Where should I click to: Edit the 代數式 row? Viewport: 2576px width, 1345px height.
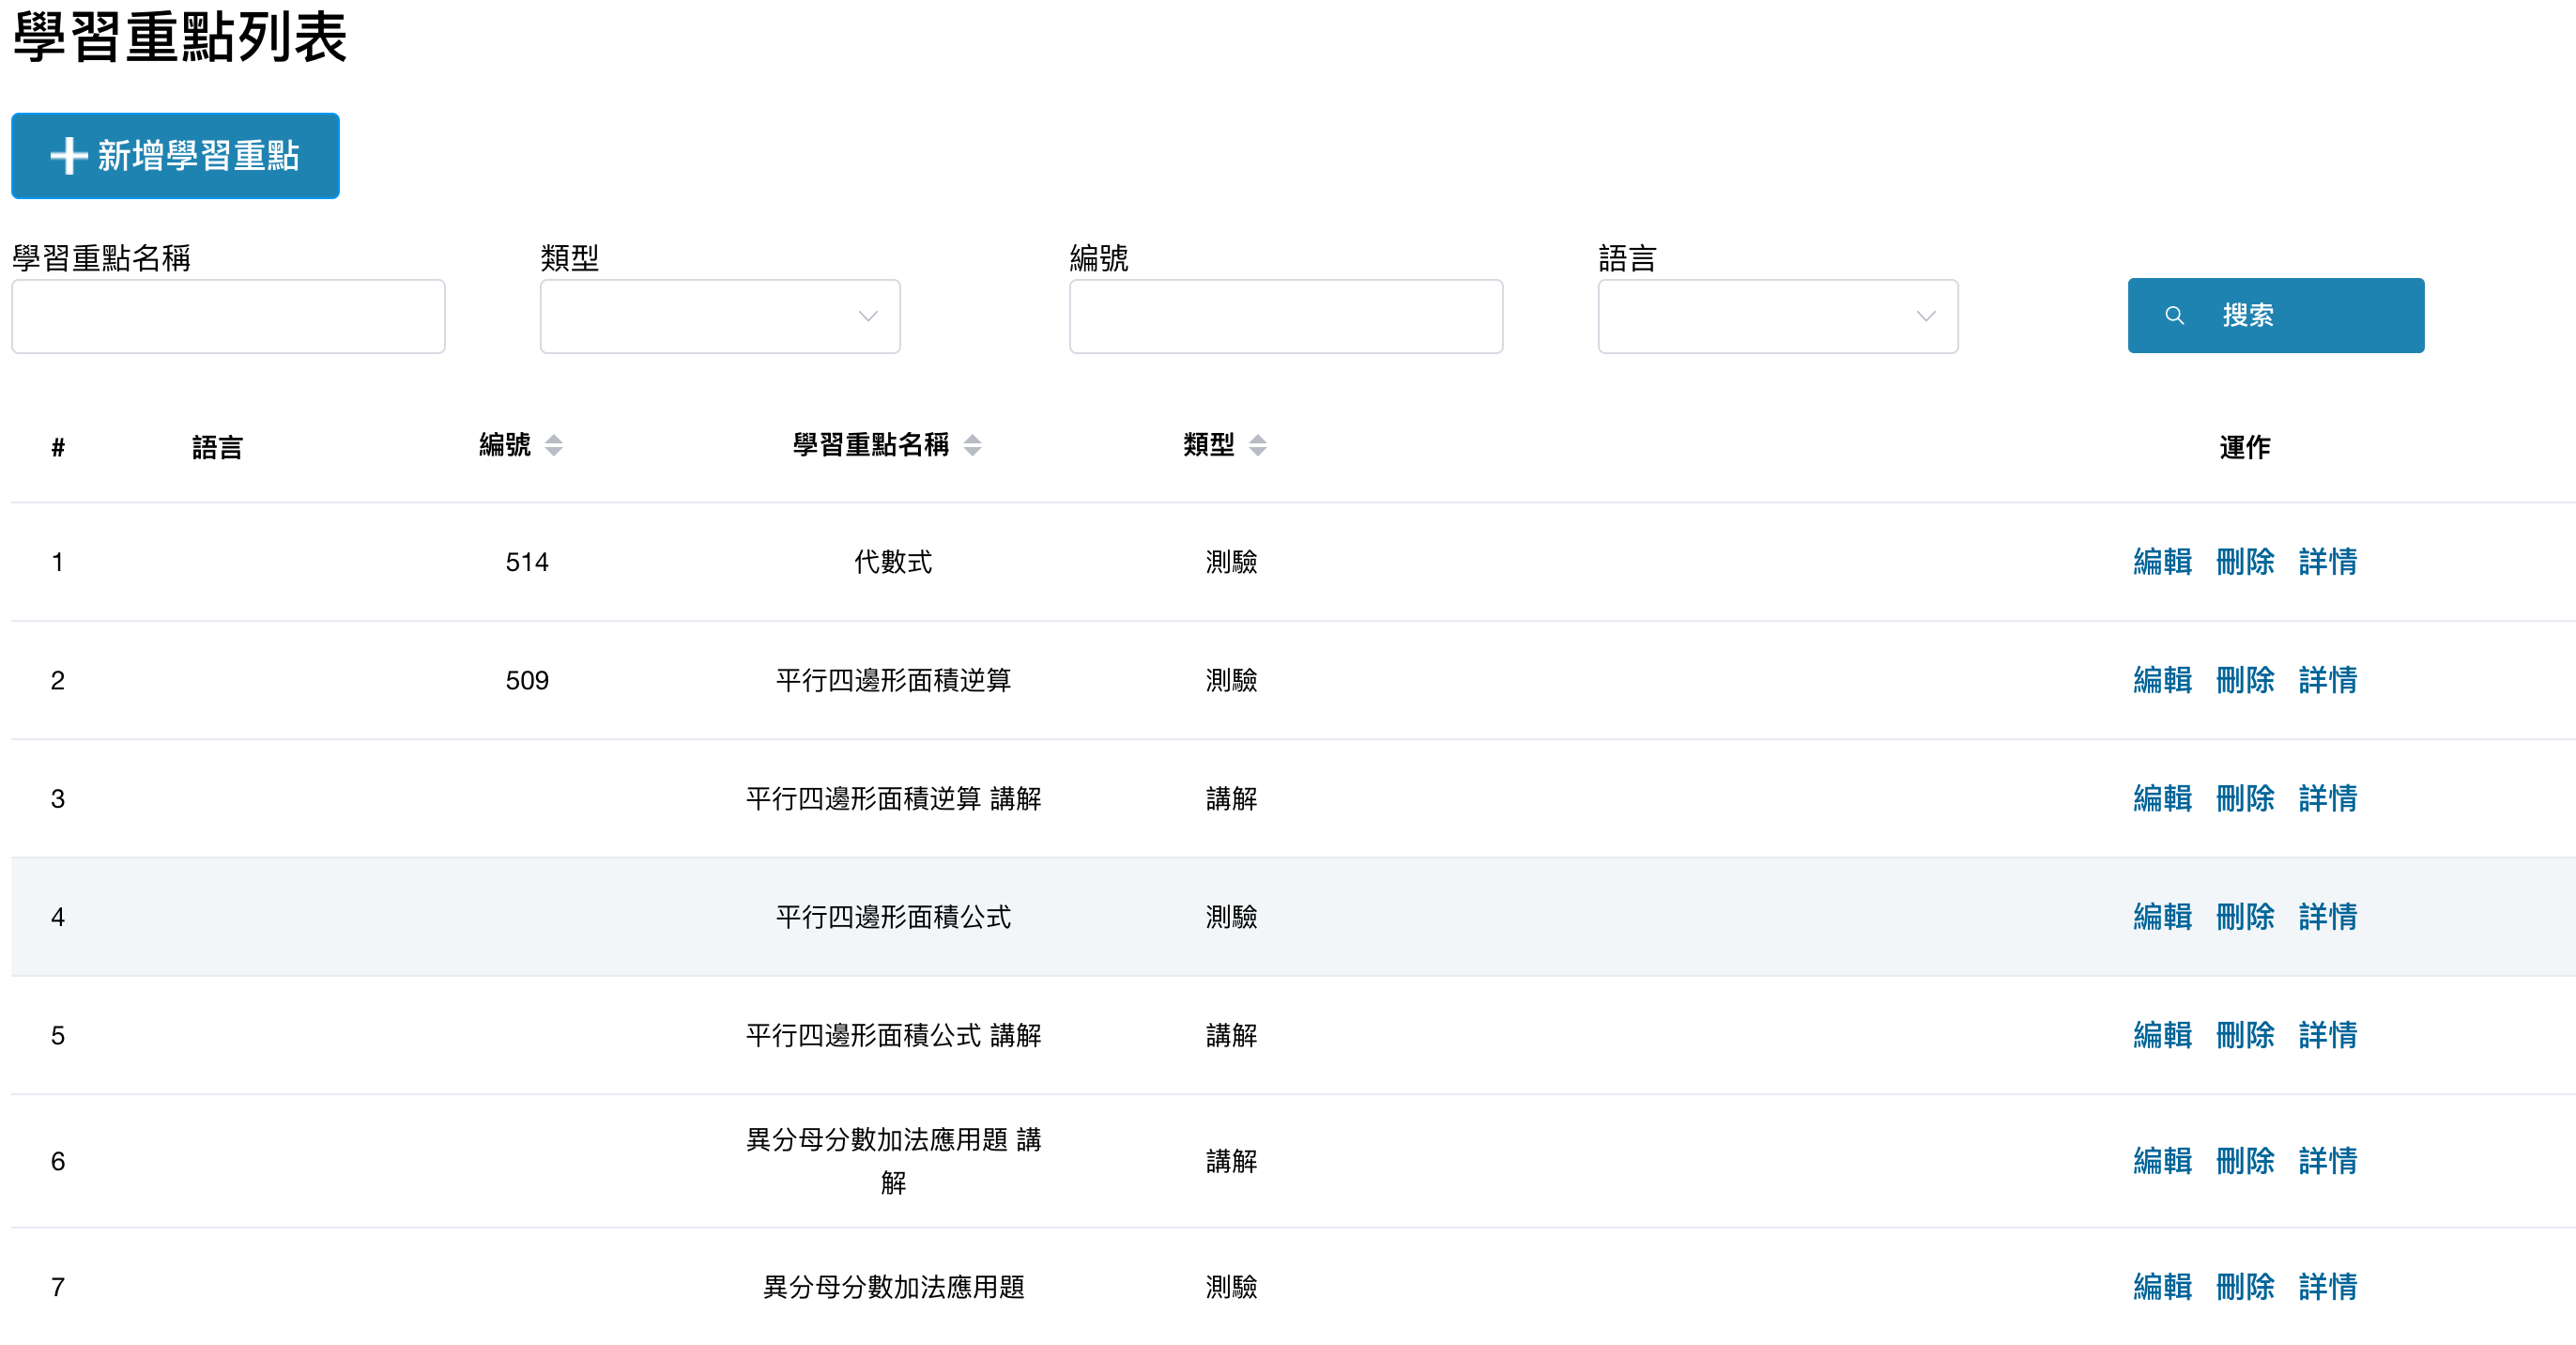2162,562
